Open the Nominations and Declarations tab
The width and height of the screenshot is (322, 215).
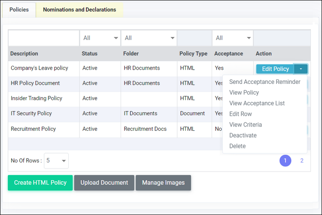point(79,9)
